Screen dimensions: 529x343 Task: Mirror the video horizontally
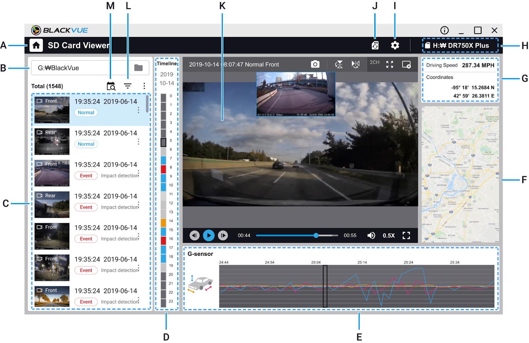pyautogui.click(x=355, y=64)
